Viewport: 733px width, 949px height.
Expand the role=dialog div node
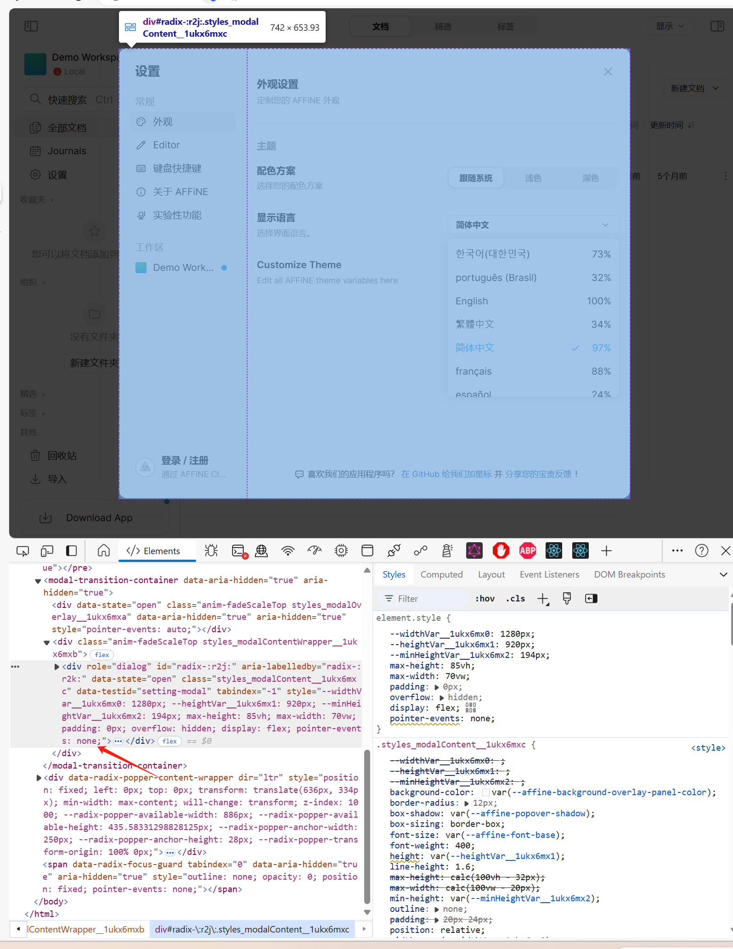57,667
